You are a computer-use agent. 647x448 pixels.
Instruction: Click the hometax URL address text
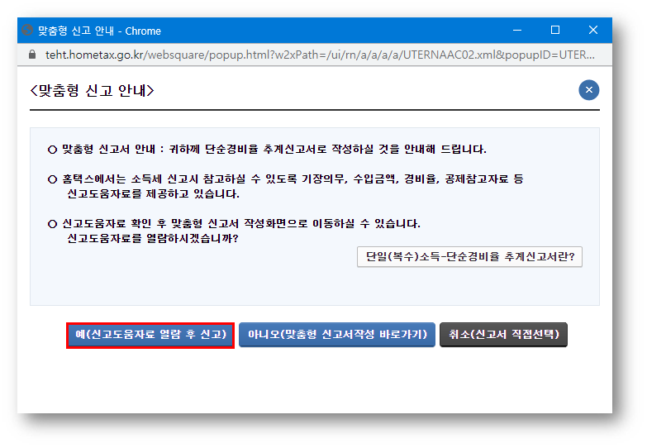click(320, 55)
